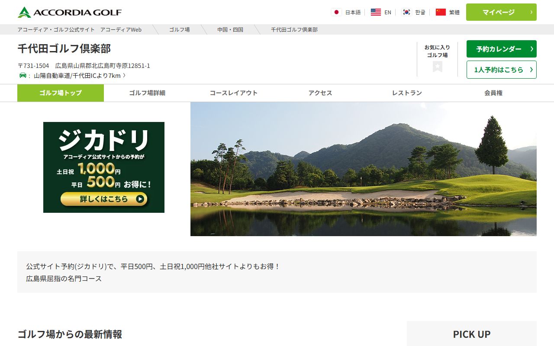Click the ジカドリ heading in the promotional banner
Viewport: 554px width, 346px height.
coord(104,140)
